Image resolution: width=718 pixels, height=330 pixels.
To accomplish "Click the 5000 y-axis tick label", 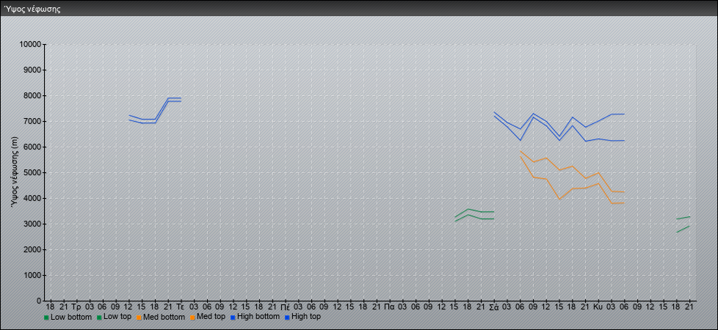I will (x=32, y=172).
